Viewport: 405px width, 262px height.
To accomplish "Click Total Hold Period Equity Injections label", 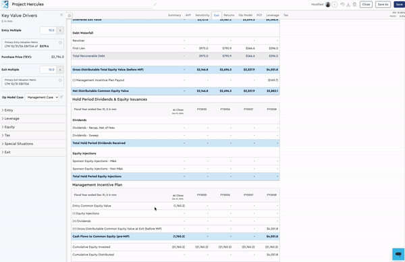I will tap(97, 176).
